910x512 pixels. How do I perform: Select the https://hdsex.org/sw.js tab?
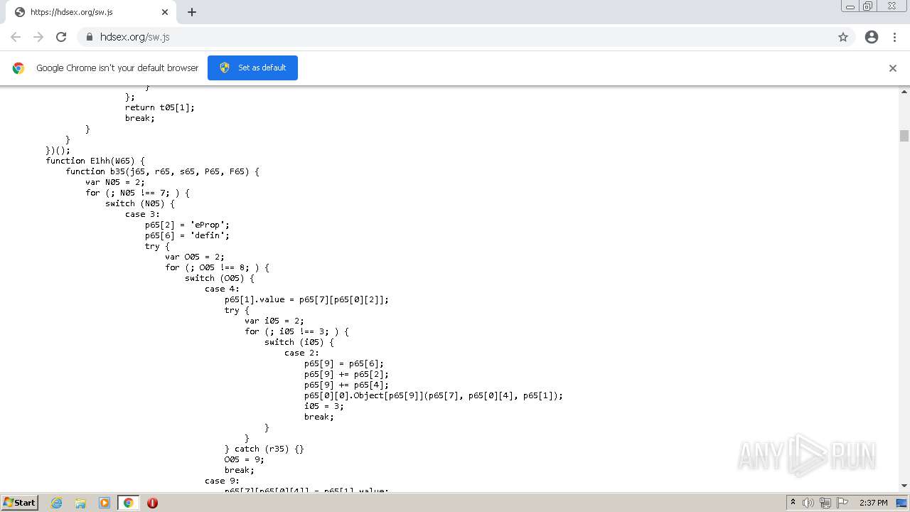[x=91, y=12]
